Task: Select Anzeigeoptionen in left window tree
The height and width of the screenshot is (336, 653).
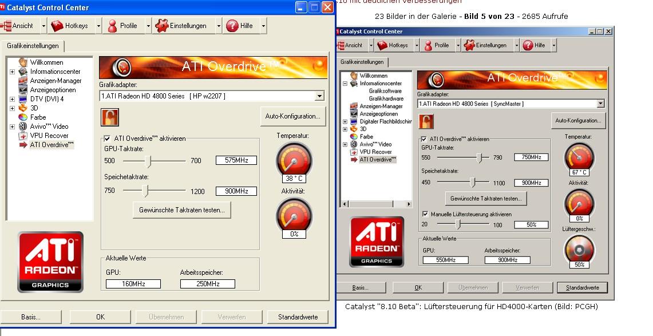Action: pyautogui.click(x=53, y=90)
